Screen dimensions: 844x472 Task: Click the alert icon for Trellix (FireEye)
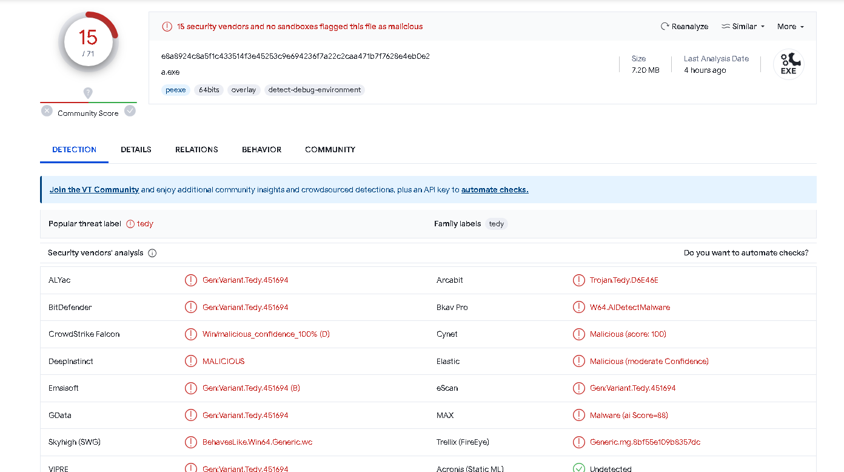click(x=578, y=442)
